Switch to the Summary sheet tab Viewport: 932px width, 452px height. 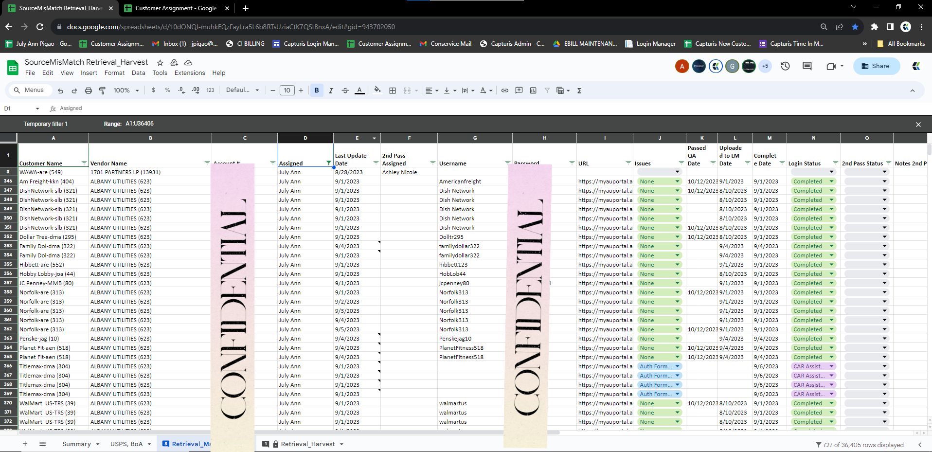[x=76, y=444]
